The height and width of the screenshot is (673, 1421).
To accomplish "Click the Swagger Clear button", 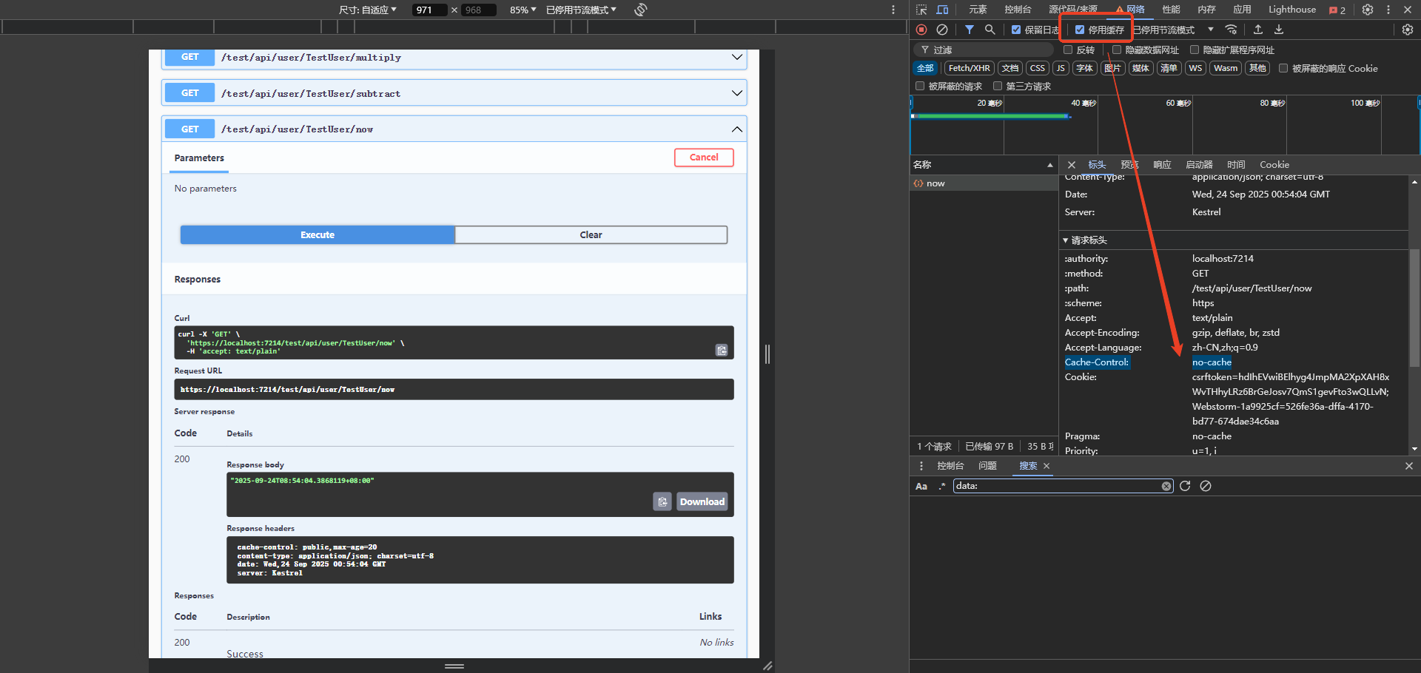I will (x=591, y=234).
